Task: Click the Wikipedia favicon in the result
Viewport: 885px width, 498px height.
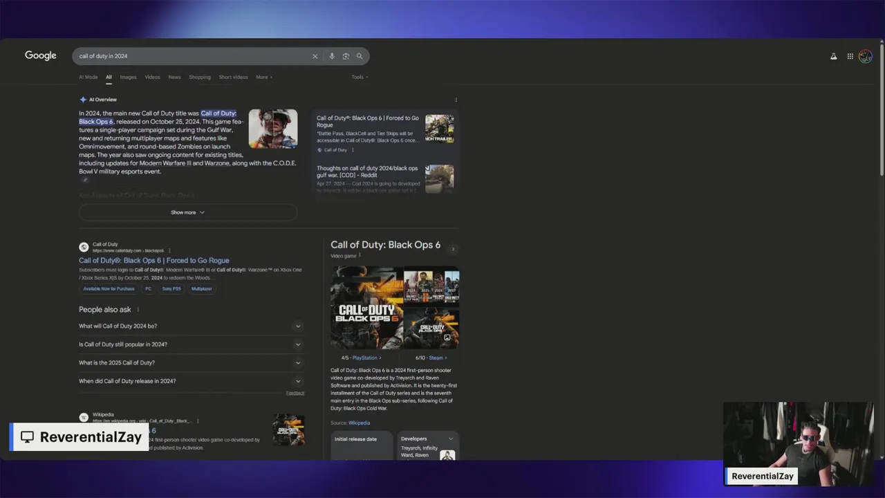Action: [84, 417]
